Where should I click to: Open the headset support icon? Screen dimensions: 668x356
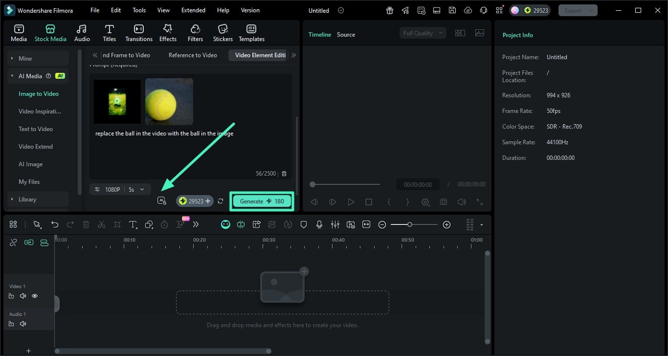click(x=483, y=10)
